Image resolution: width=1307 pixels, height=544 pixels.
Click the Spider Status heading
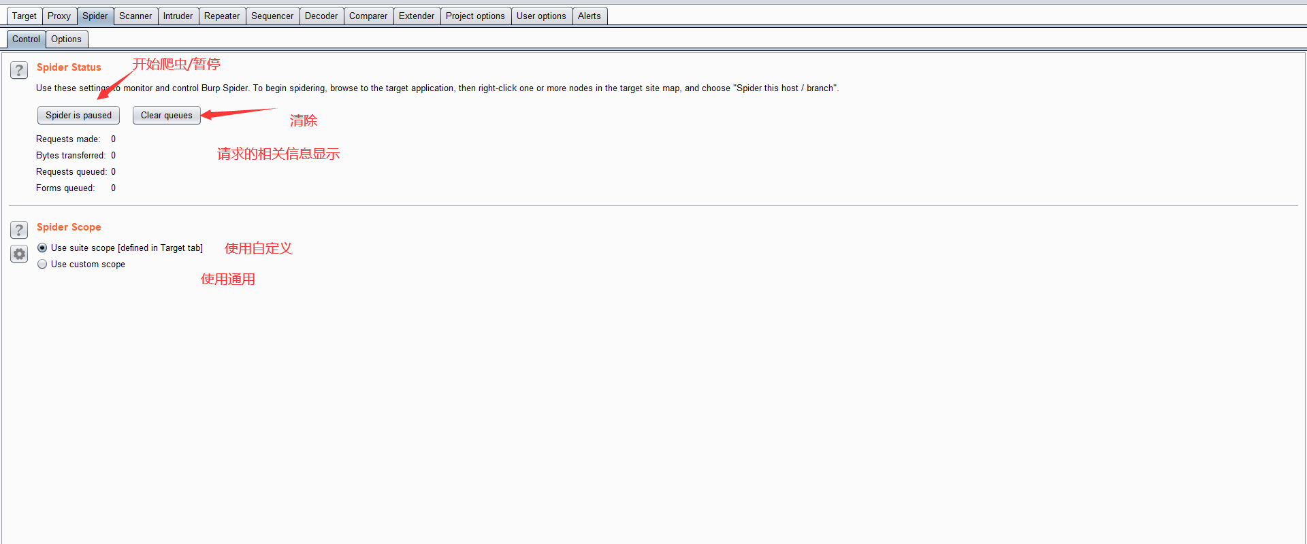click(x=69, y=67)
